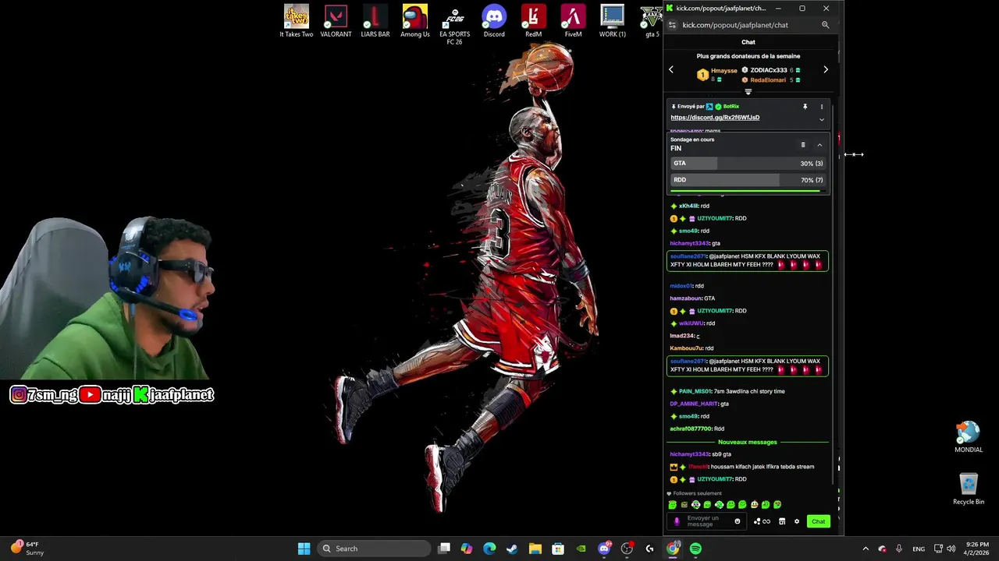The height and width of the screenshot is (561, 999).
Task: Click the Plus grands donateurs heading
Action: click(x=748, y=56)
